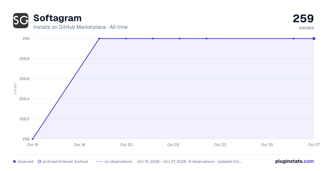Click the date range and observations summary text
Screen dimensions: 327x171
coord(189,161)
